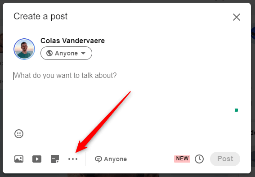Click the globe icon in visibility selector
Viewport: 255px width, 177px height.
pos(49,53)
